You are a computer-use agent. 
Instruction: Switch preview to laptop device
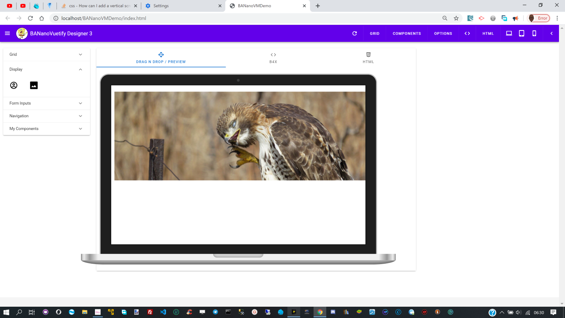(509, 34)
